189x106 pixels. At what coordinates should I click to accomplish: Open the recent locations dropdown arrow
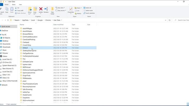5,20
